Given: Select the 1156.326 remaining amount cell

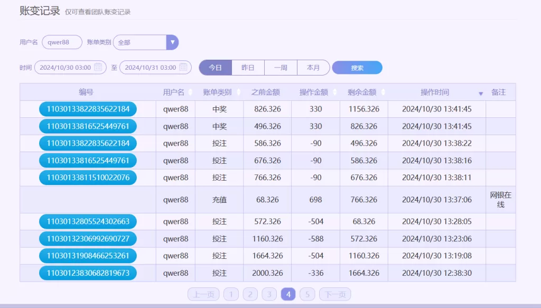Looking at the screenshot, I should coord(364,109).
